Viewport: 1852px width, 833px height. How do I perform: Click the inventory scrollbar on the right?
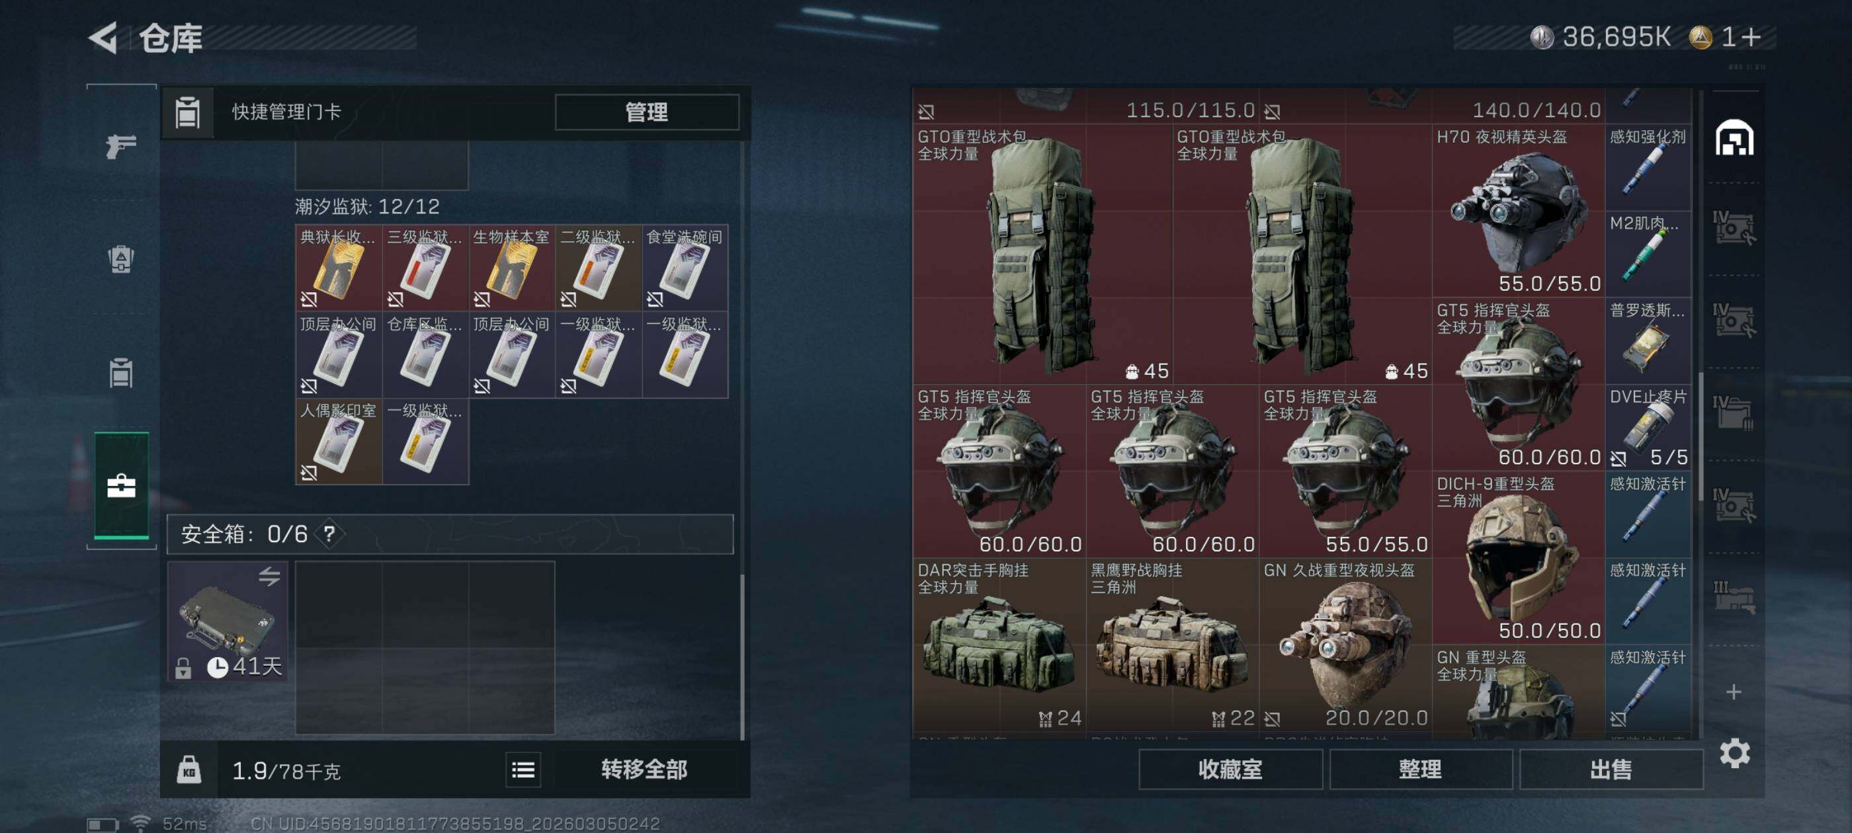[1701, 436]
